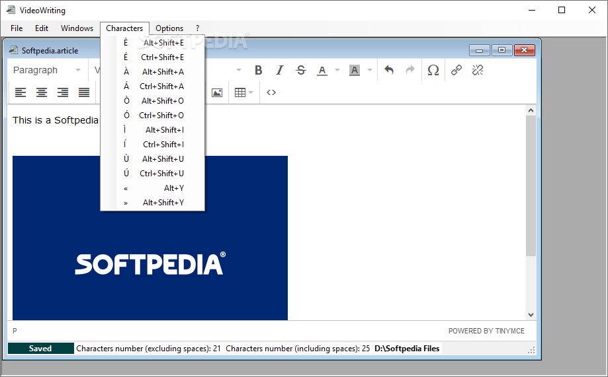This screenshot has height=377, width=608.
Task: Insert a table
Action: click(x=240, y=92)
